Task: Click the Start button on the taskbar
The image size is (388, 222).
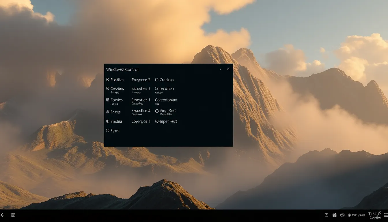Action: [x=13, y=215]
